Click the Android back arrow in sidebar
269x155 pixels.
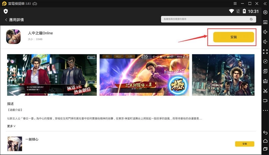pos(265,132)
